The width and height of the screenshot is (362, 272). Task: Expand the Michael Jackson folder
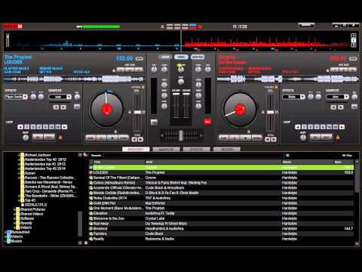tap(19, 155)
